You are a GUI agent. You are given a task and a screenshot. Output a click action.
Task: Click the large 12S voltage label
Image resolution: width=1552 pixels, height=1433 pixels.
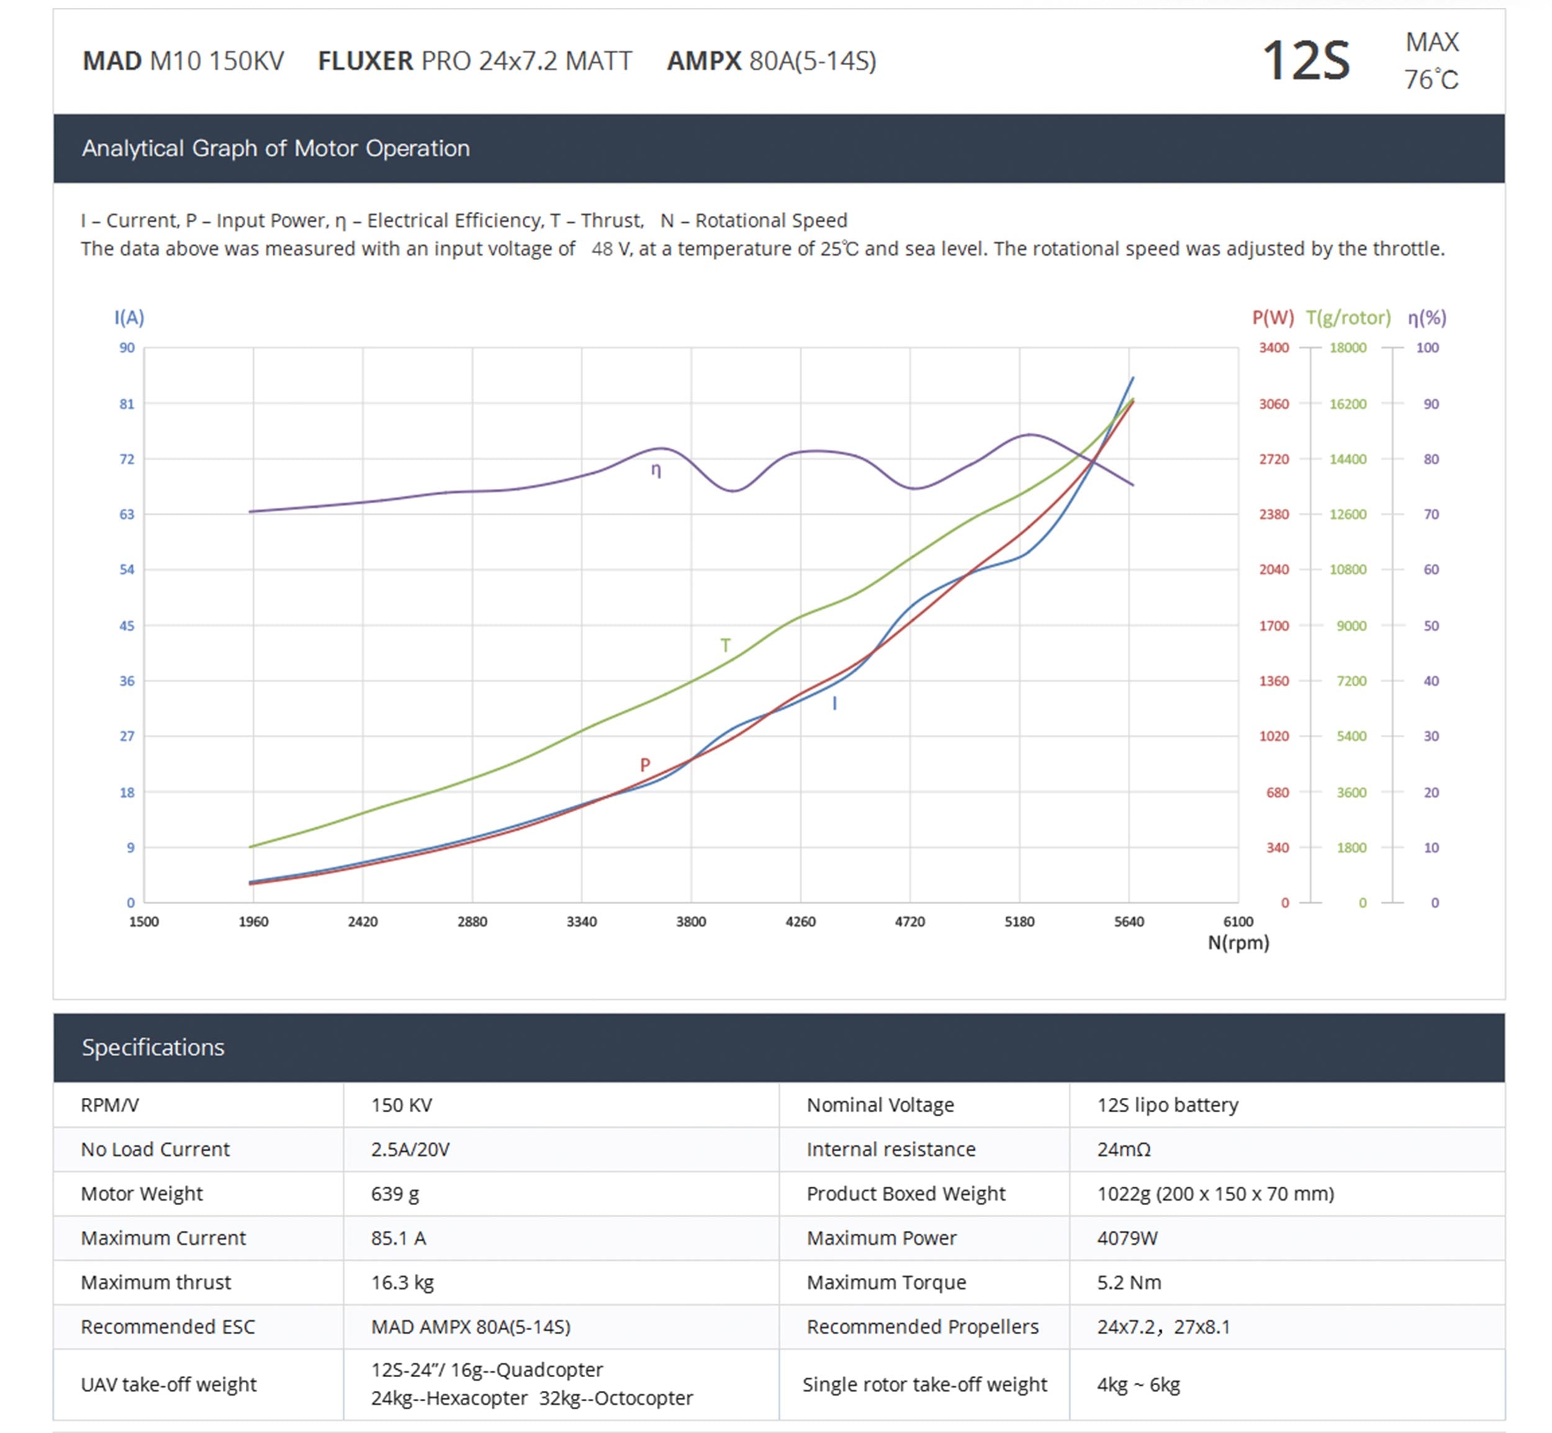(1306, 60)
